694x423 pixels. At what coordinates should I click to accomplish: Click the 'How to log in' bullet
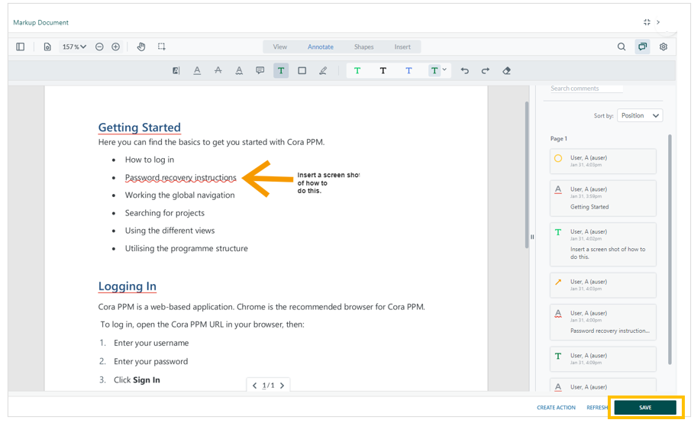click(150, 160)
